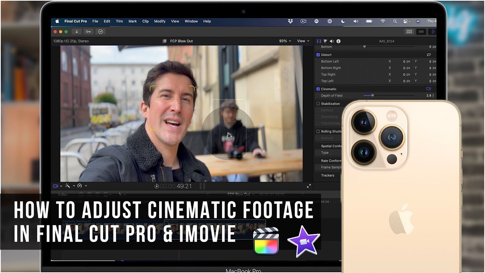Open the retiming speedometer dropdown
The image size is (485, 273).
(82, 186)
